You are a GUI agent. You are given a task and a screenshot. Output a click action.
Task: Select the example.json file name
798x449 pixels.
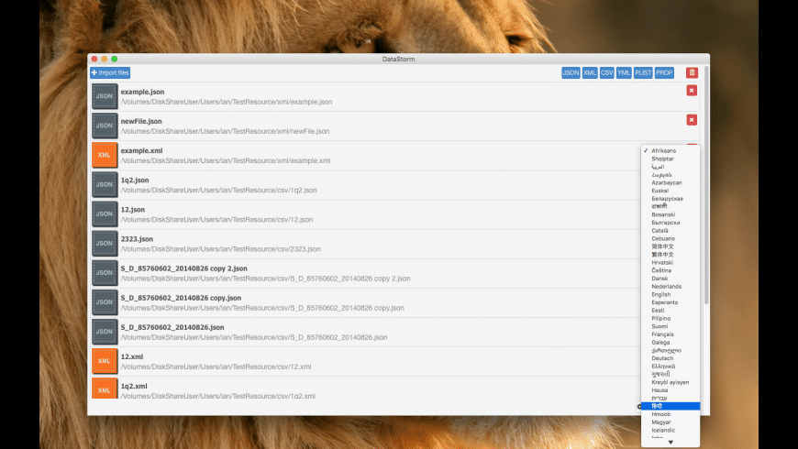[142, 92]
